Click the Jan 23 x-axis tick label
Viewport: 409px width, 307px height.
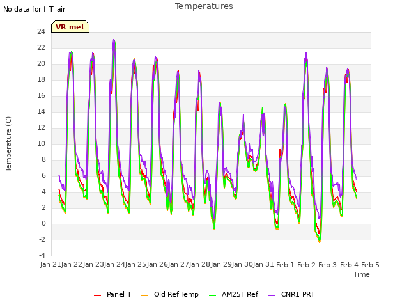[x=93, y=264]
